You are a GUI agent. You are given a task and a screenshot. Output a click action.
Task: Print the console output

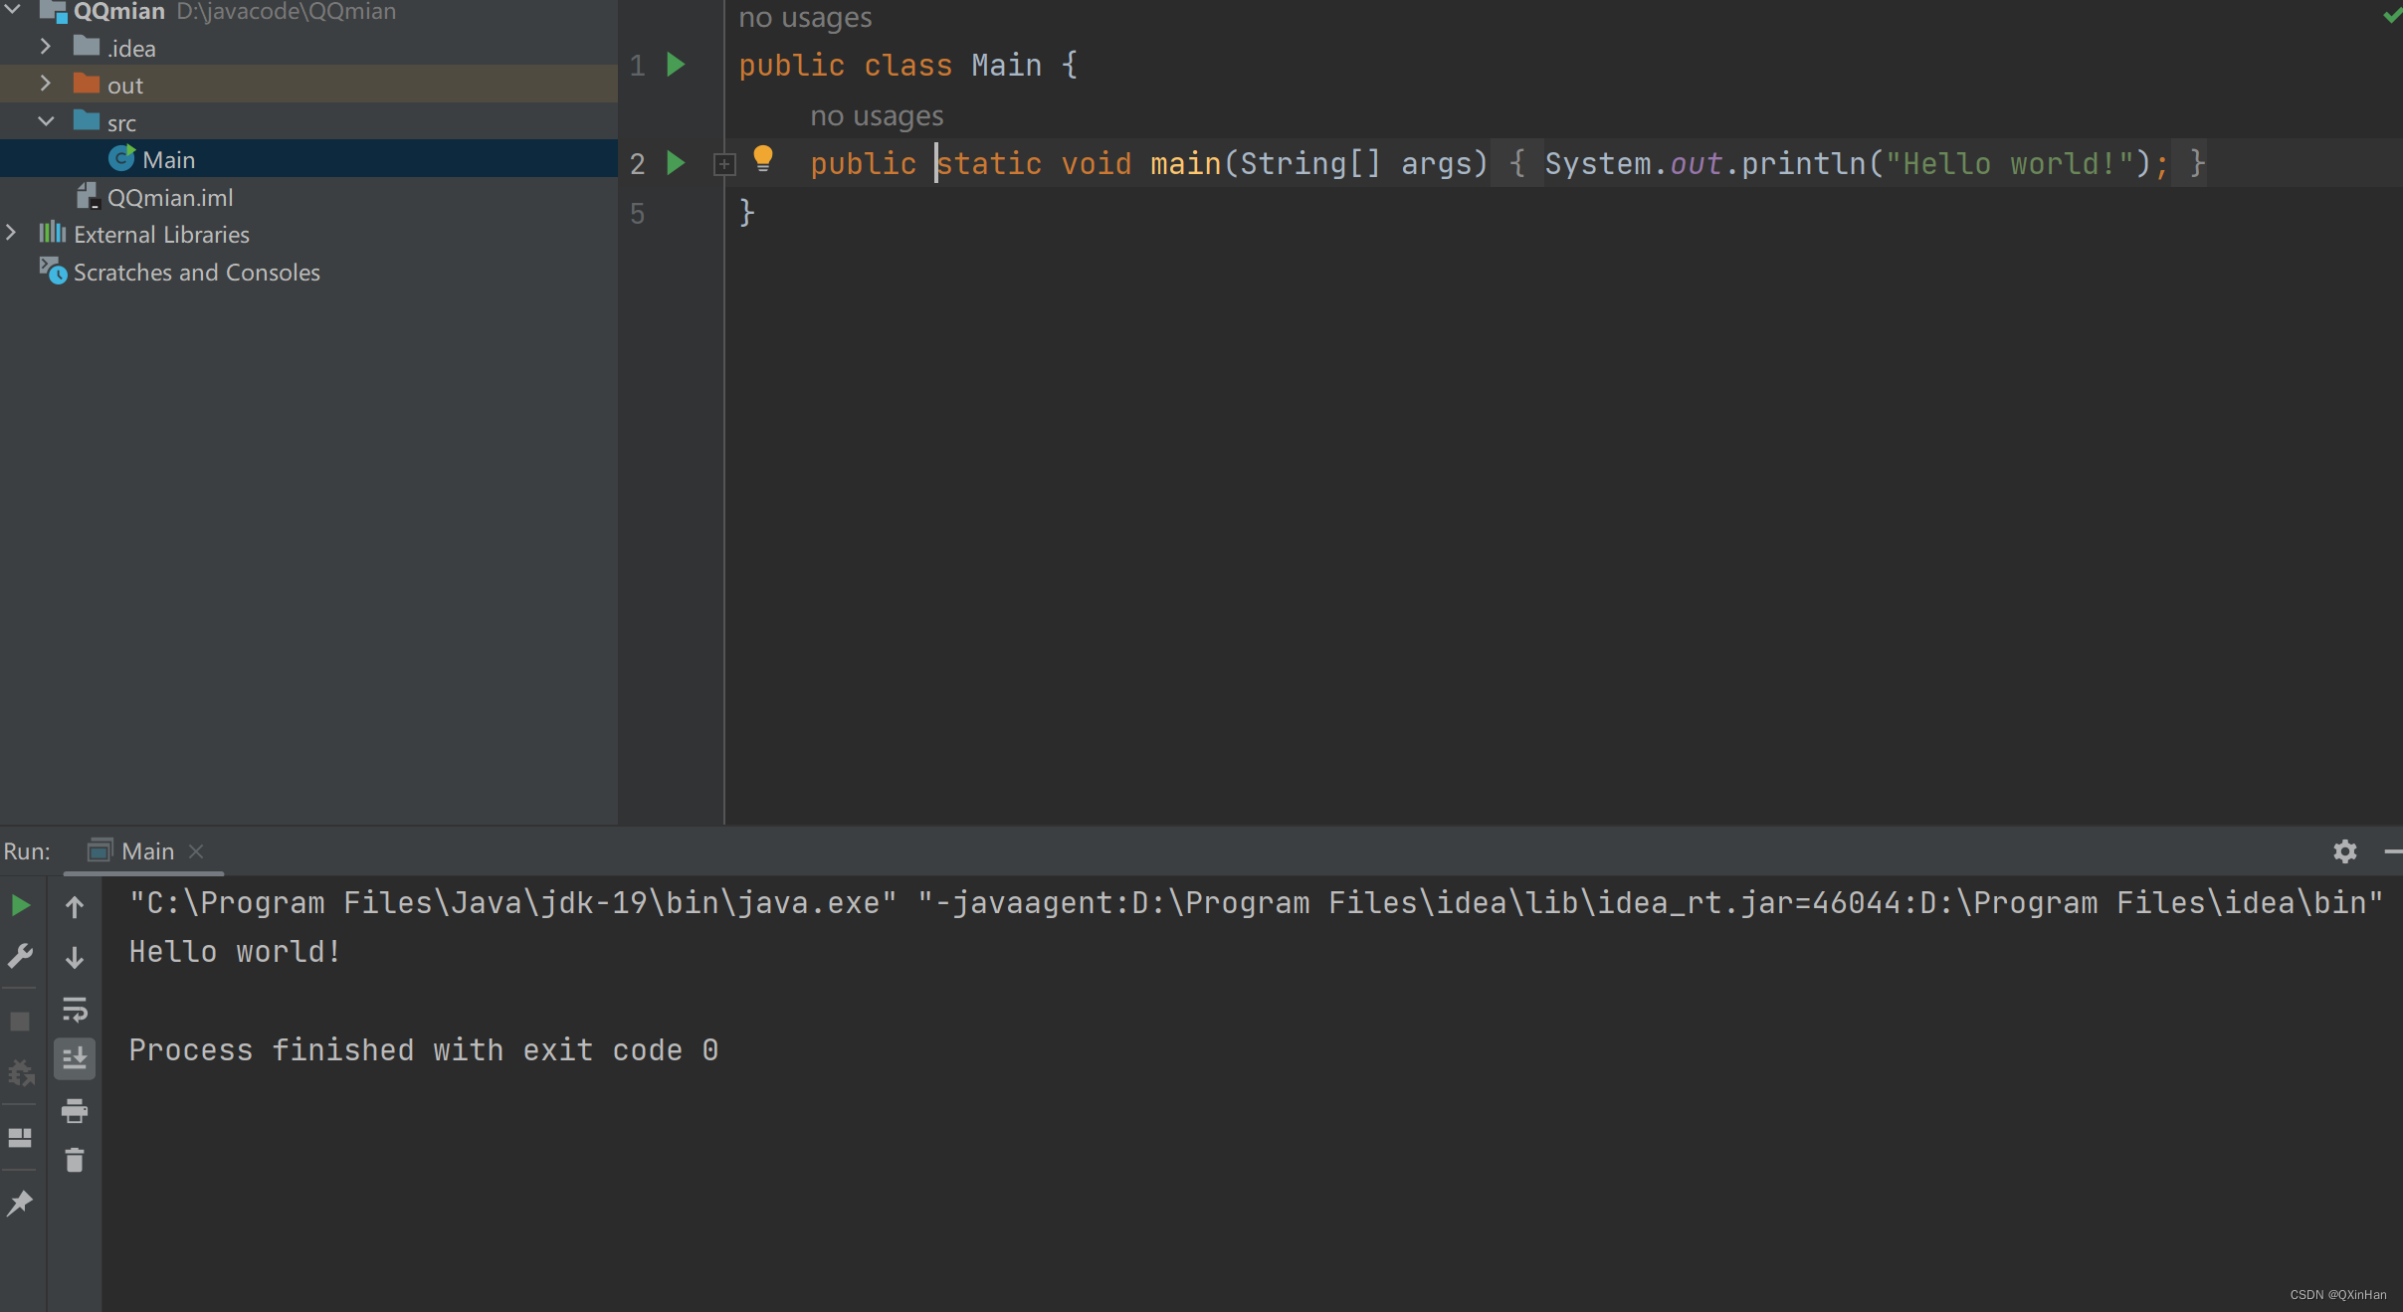click(x=75, y=1110)
